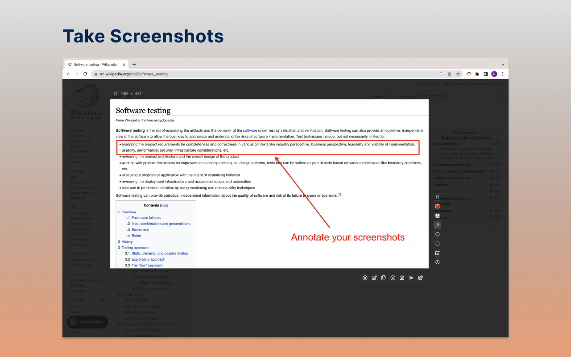Pick the rectangle annotation tool
Image resolution: width=571 pixels, height=357 pixels.
coord(437,244)
